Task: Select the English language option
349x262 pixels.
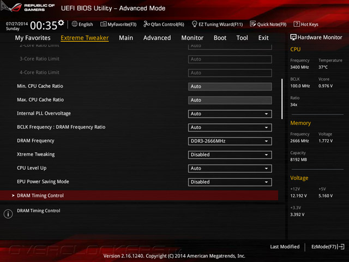Action: [x=86, y=24]
